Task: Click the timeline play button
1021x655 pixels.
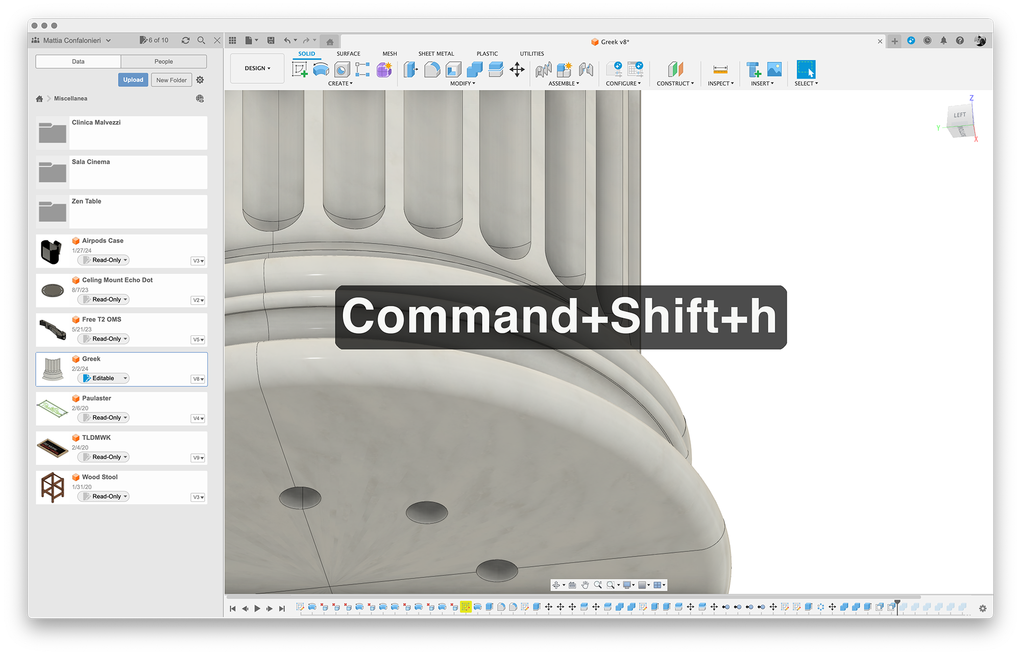Action: pyautogui.click(x=257, y=608)
